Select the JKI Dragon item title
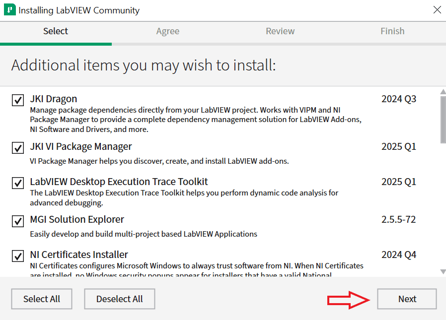 tap(54, 99)
